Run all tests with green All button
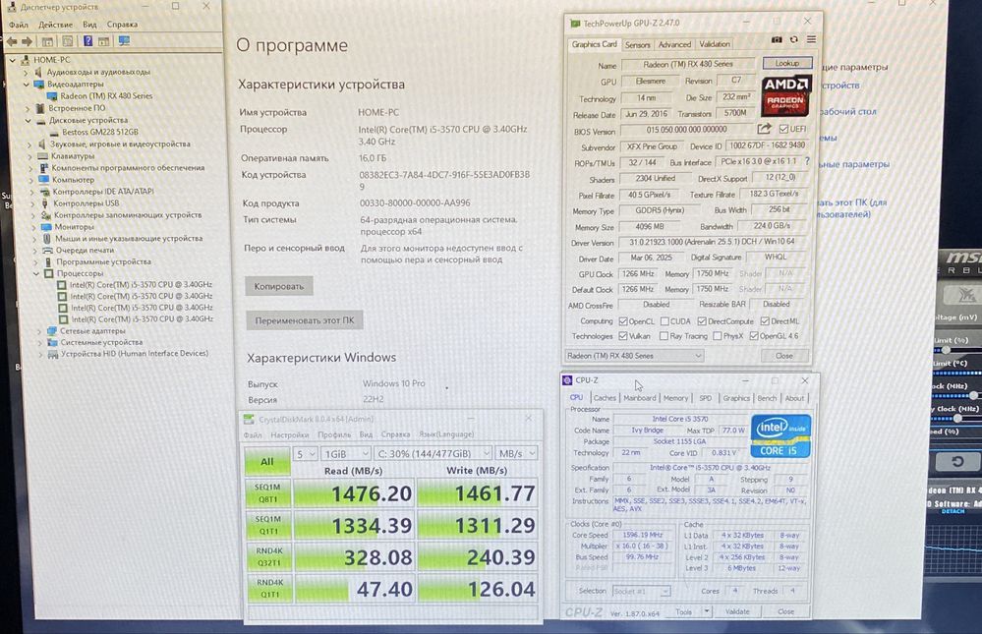982x634 pixels. (266, 462)
